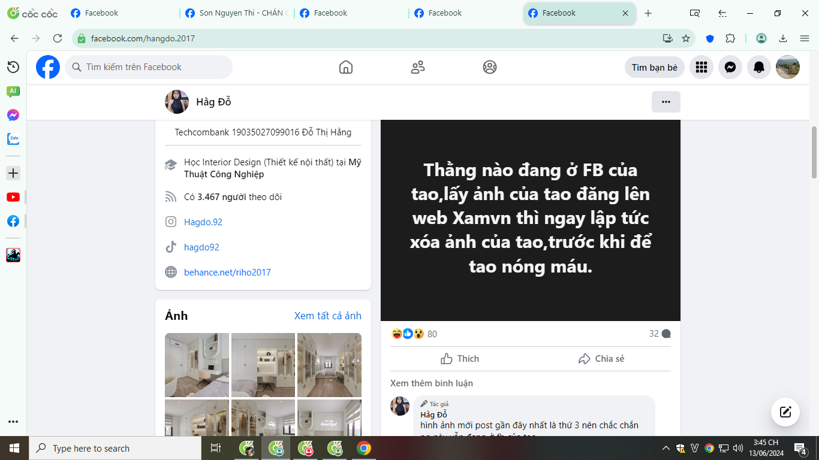Expand the profile three-dot options menu

[666, 102]
